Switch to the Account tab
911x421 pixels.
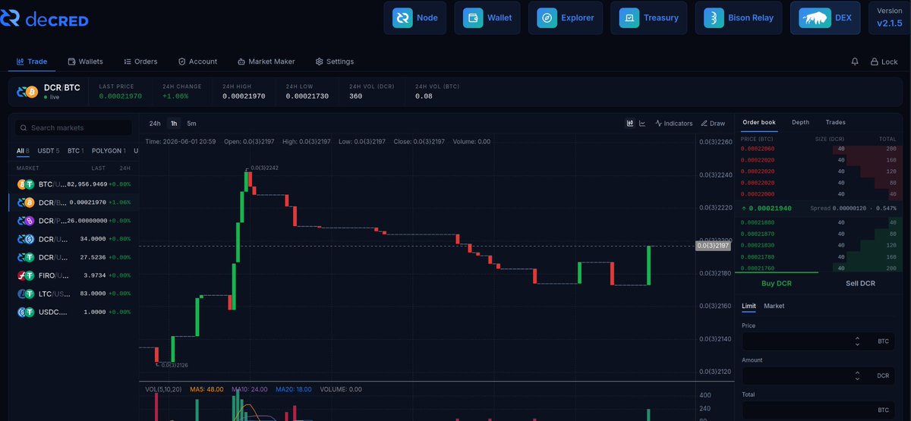tap(197, 61)
